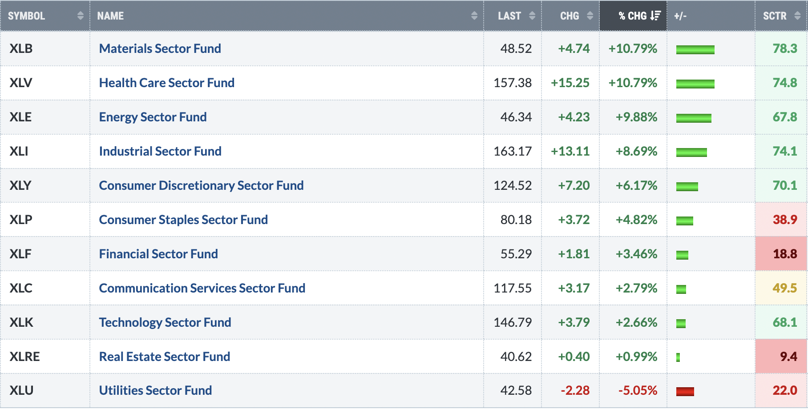The image size is (808, 409).
Task: Click the NAME column sort arrows
Action: click(x=474, y=16)
